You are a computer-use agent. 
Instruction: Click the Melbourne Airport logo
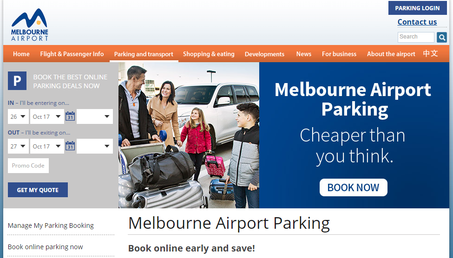click(x=29, y=25)
